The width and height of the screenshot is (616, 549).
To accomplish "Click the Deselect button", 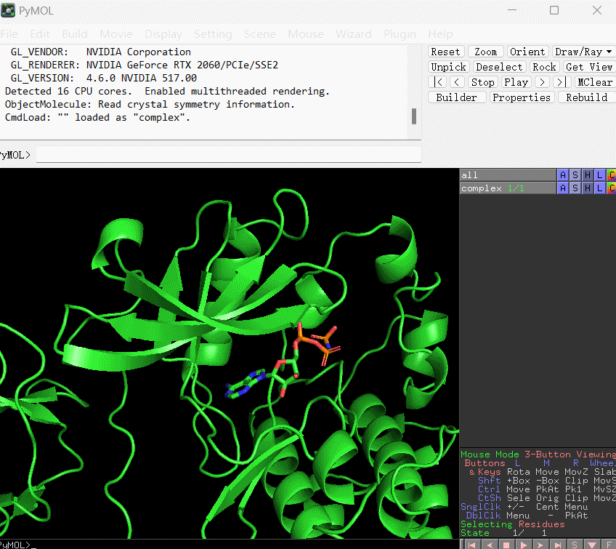I will point(499,66).
